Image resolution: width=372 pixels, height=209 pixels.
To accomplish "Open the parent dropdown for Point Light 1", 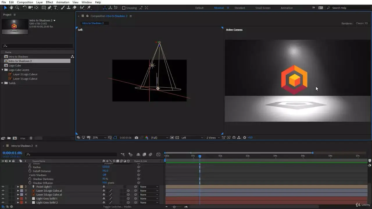I will coord(149,187).
